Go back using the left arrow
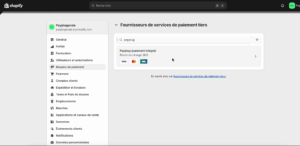The width and height of the screenshot is (300, 146). coord(116,25)
